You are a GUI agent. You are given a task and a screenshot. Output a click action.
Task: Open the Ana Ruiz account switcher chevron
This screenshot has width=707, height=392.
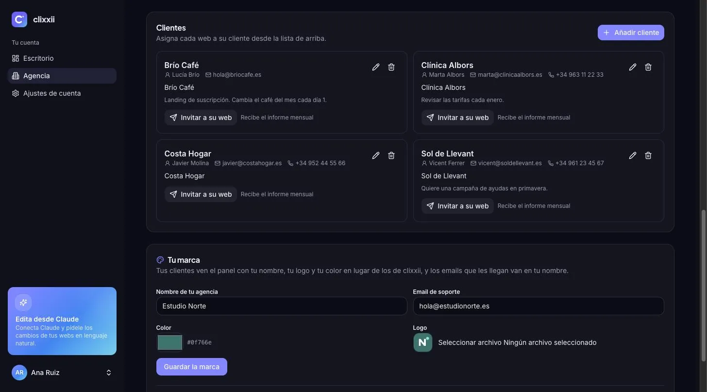pyautogui.click(x=109, y=373)
